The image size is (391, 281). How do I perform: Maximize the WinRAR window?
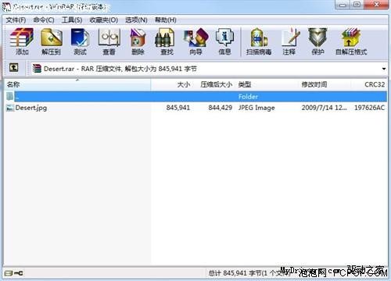tap(357, 5)
